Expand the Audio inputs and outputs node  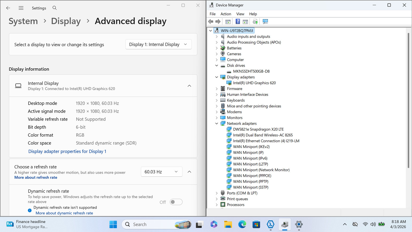[x=217, y=37]
